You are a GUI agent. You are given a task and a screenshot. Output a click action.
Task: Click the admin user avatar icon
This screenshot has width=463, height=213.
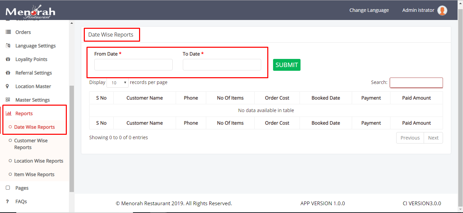click(x=442, y=10)
